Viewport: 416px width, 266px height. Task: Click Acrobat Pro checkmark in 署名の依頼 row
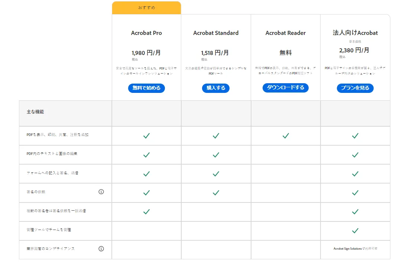[146, 193]
